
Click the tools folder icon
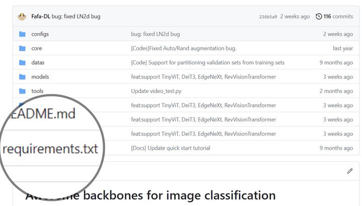click(22, 91)
